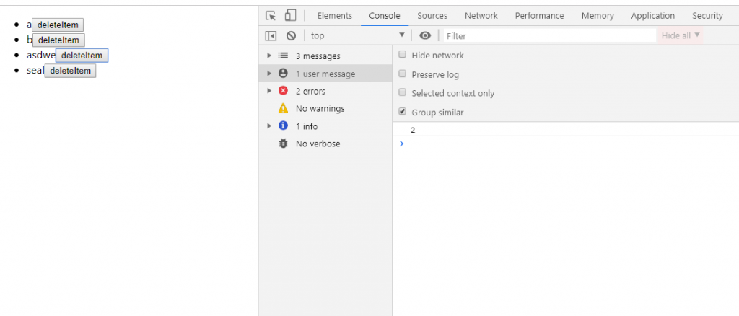Select the 1 info sidebar entry

click(x=307, y=126)
